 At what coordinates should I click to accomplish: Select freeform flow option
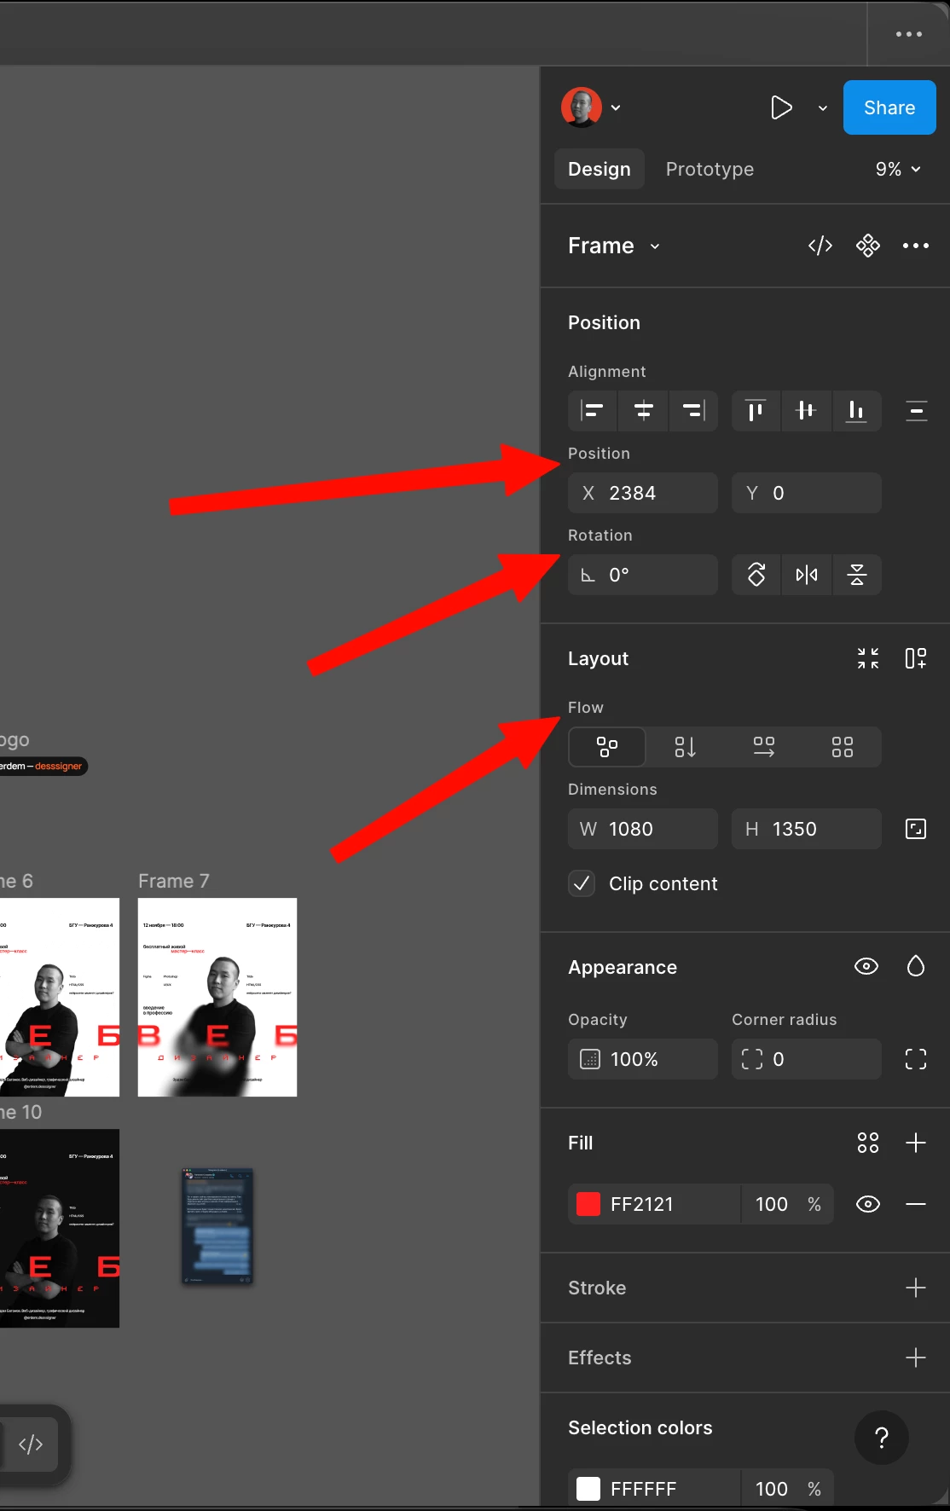click(607, 747)
